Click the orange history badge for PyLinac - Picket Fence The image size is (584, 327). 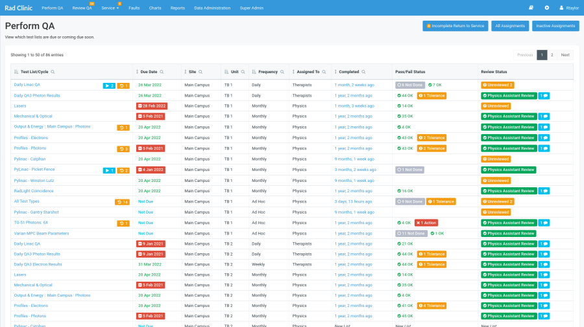tap(123, 170)
